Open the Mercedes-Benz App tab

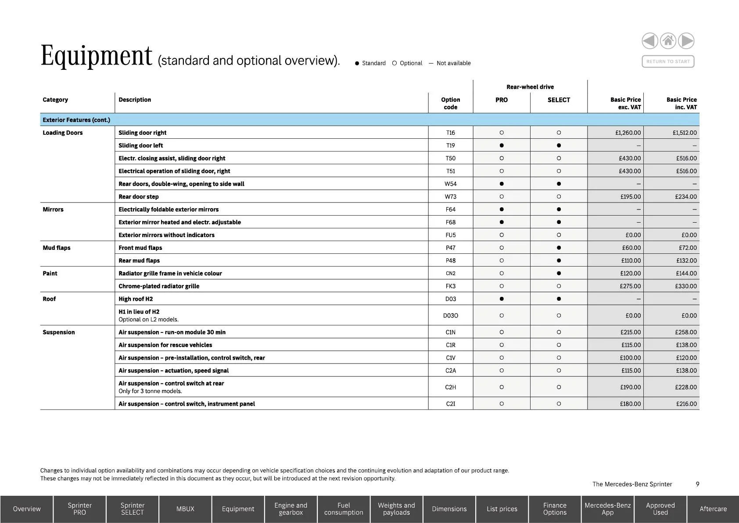[x=608, y=509]
